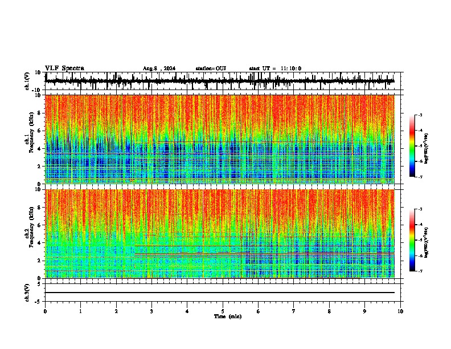Click inside the ch.1 spectrogram plot
This screenshot has height=349, width=451.
coord(220,139)
